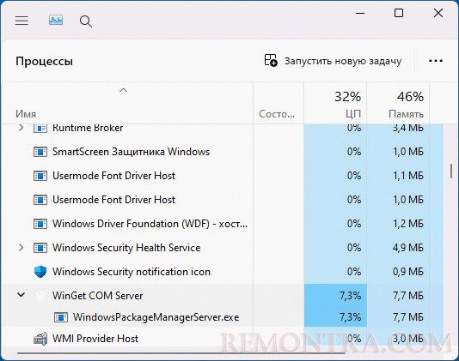Click the horizontal scrollbar at bottom

(181, 353)
